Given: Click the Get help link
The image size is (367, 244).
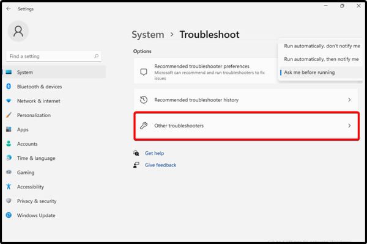Looking at the screenshot, I should 154,154.
